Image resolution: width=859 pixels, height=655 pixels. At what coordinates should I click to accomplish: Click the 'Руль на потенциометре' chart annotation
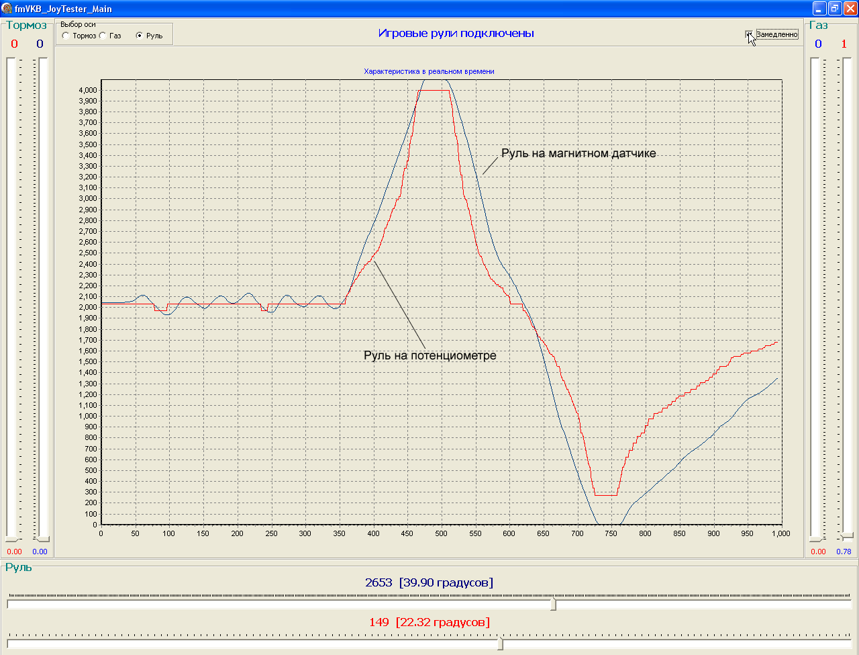point(430,355)
